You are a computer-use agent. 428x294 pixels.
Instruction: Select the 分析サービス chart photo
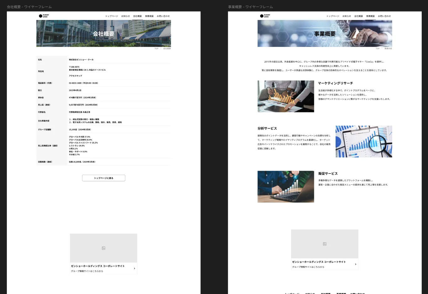point(364,142)
